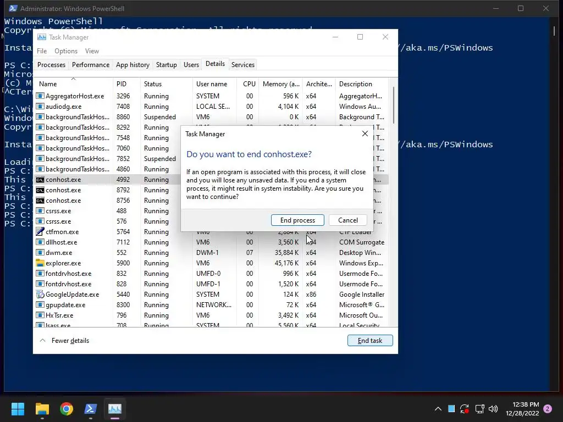
Task: Click icon of fontdrvhost.exe PID 832
Action: click(x=40, y=274)
